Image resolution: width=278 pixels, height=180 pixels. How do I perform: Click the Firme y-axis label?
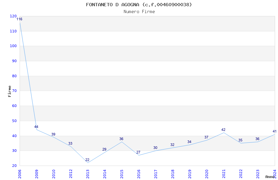click(9, 91)
